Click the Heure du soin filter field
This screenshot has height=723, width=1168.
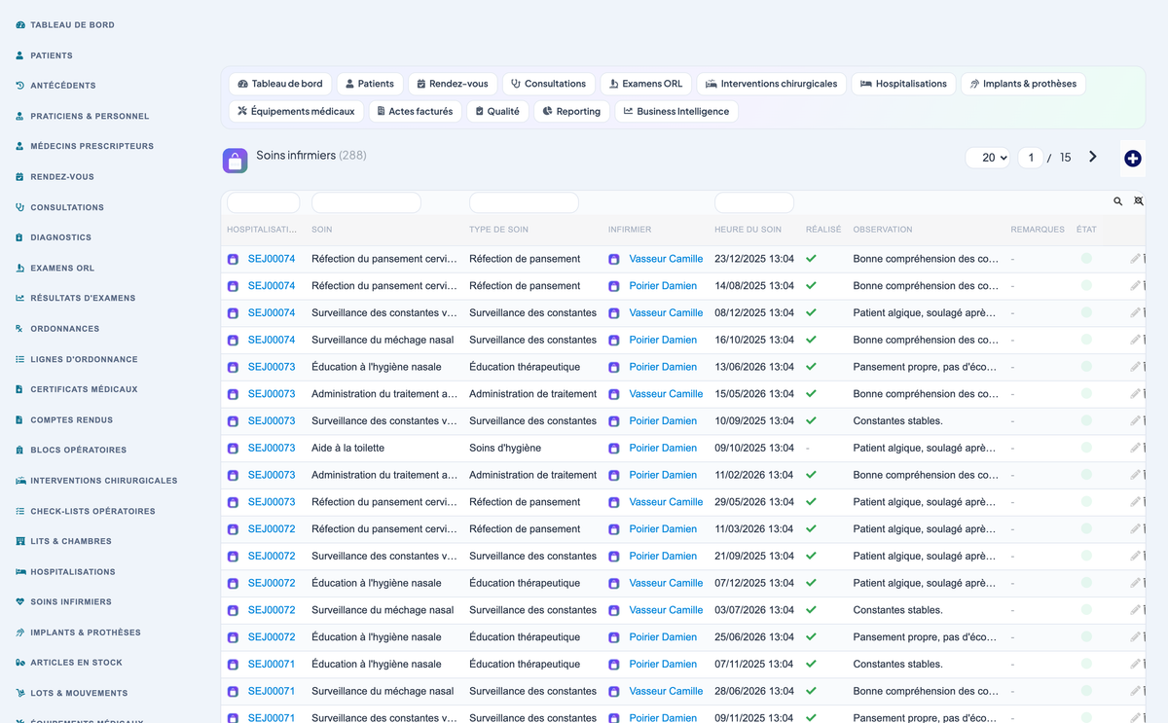(754, 202)
